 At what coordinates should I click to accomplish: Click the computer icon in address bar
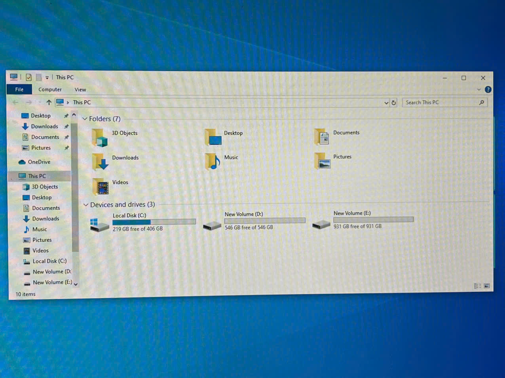coord(60,102)
